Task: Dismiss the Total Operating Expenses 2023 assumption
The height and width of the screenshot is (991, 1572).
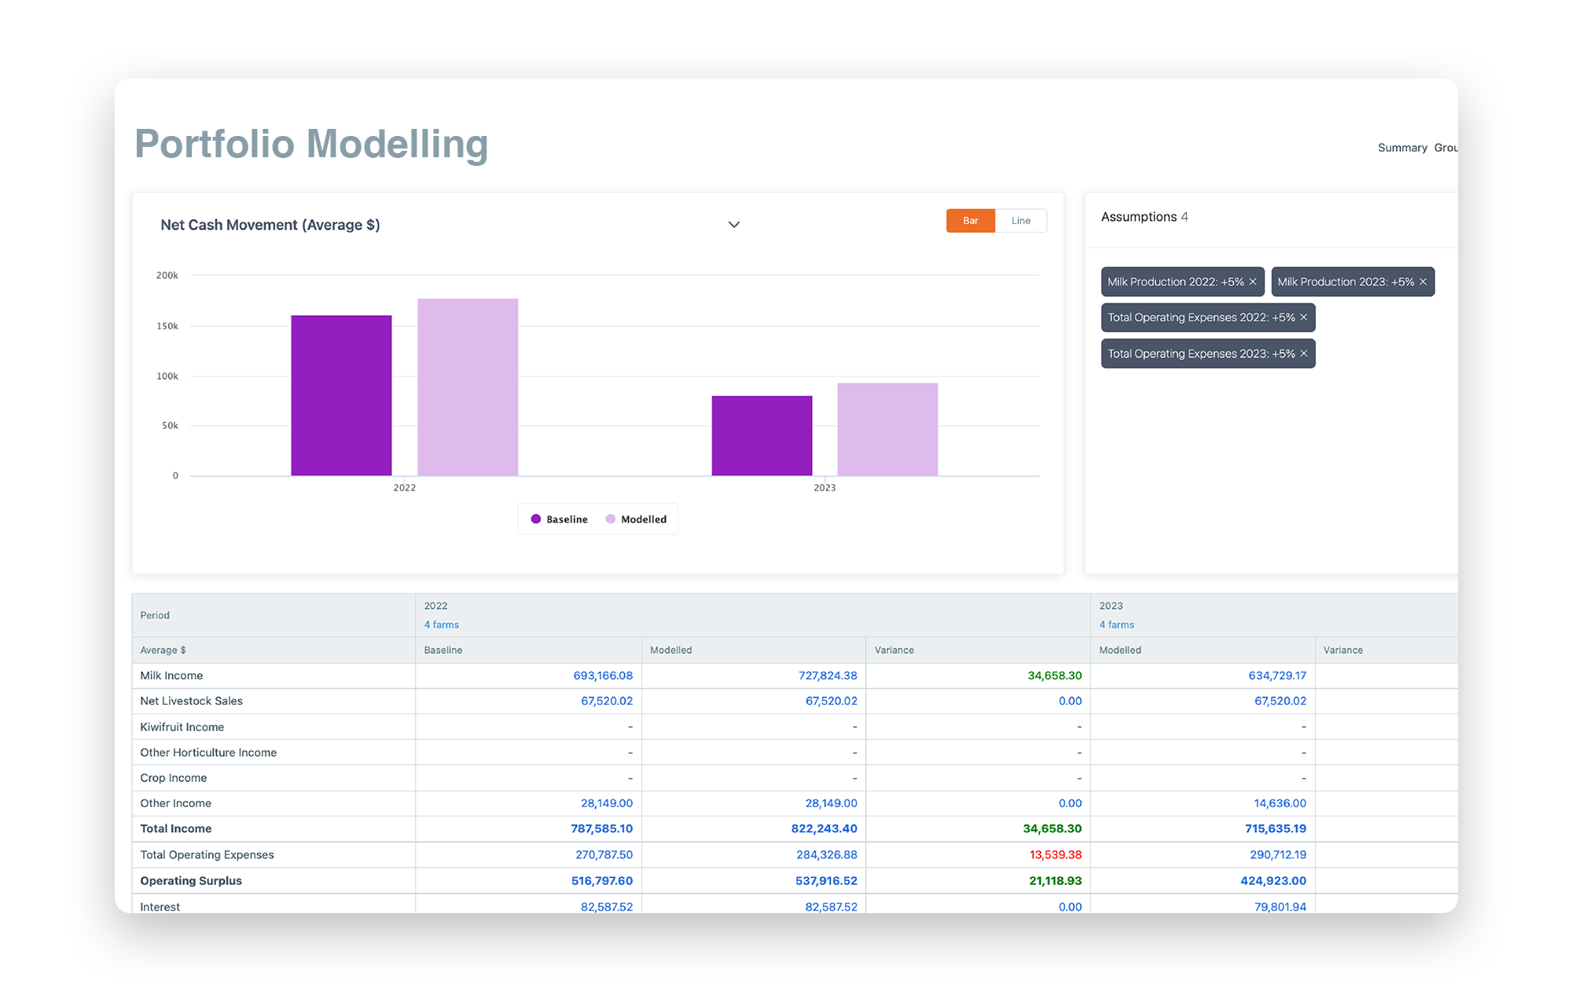Action: pyautogui.click(x=1302, y=354)
